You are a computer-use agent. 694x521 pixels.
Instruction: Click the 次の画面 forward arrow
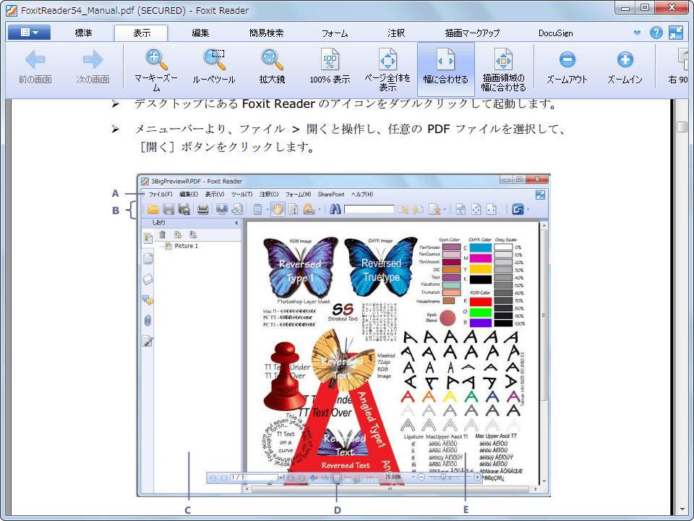pyautogui.click(x=93, y=68)
